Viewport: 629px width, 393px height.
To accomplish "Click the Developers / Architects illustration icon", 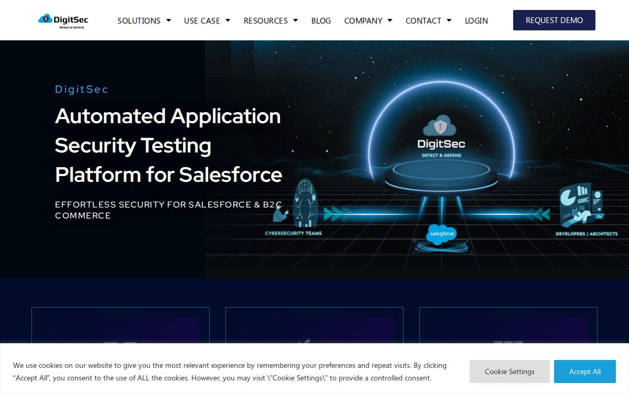I will 582,205.
